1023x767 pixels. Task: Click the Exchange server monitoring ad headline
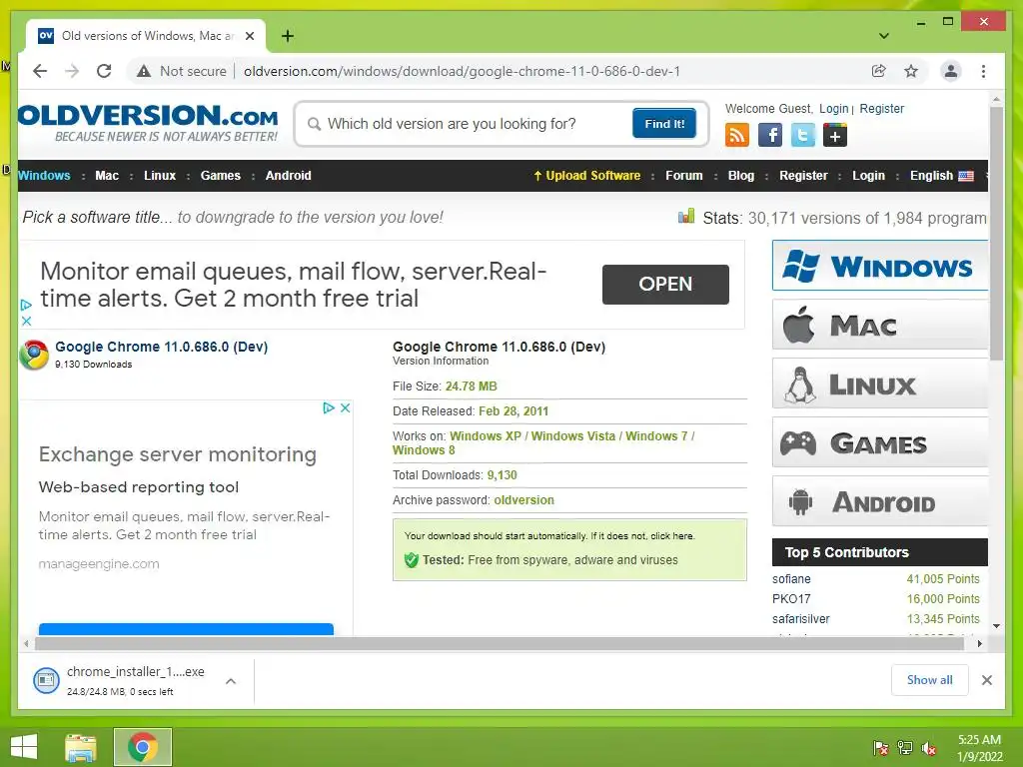(178, 454)
